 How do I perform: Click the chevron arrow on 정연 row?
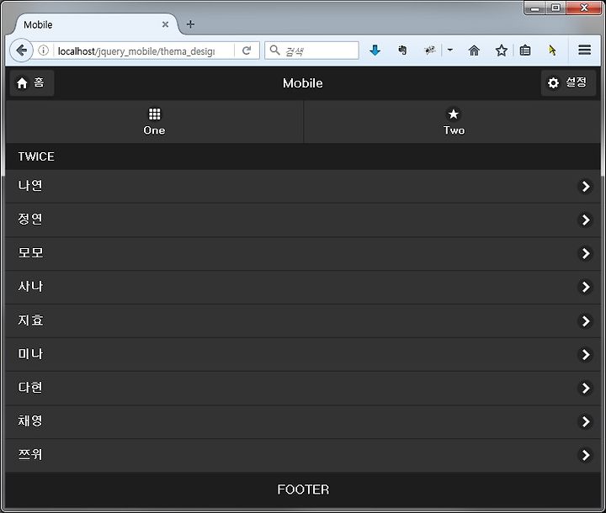pyautogui.click(x=585, y=219)
